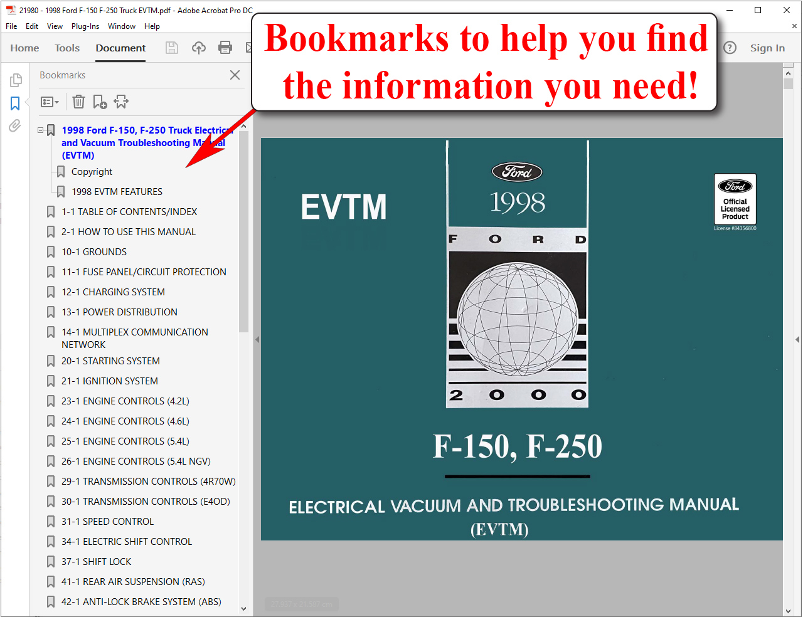
Task: Open 24-1 ENGINE CONTROLS (4.6L) bookmark
Action: coord(125,421)
